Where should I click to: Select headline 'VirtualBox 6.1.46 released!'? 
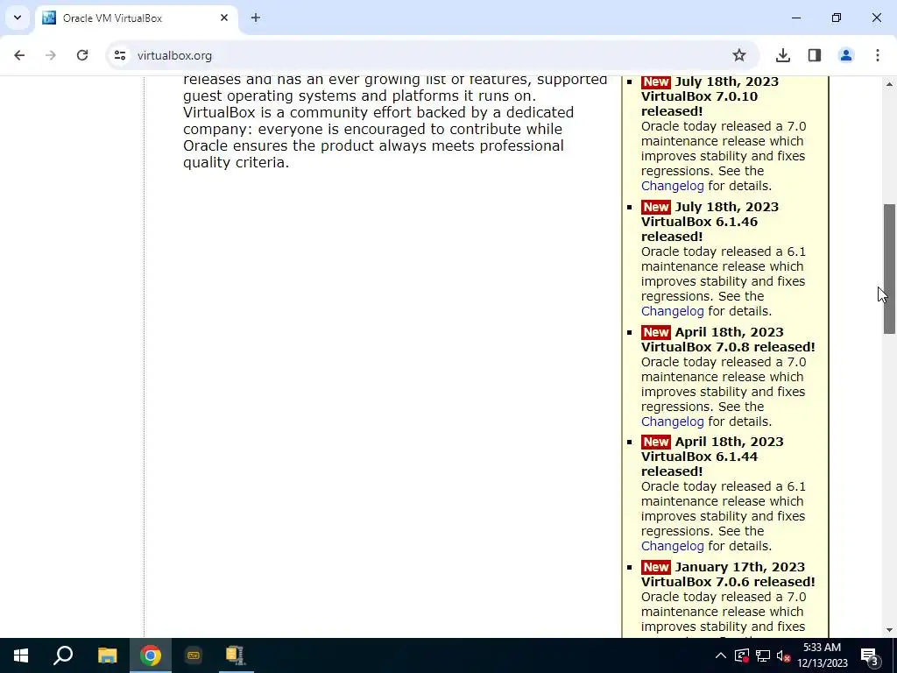pos(700,229)
